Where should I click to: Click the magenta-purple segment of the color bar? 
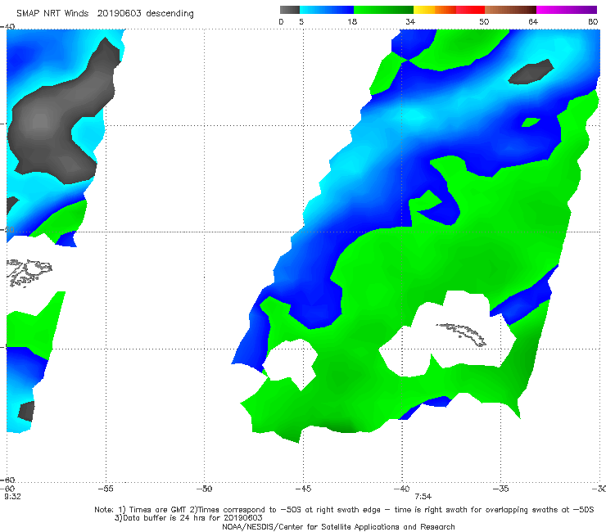click(x=567, y=10)
